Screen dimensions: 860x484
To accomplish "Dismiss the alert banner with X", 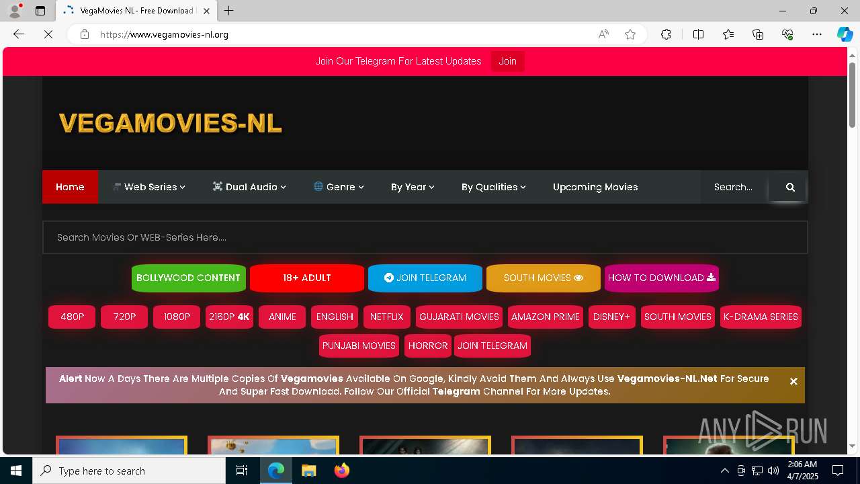I will 793,381.
